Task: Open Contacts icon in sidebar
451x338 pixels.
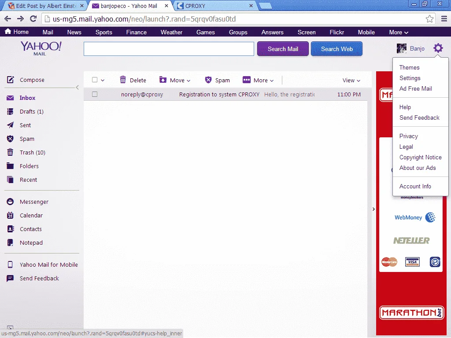Action: coord(11,229)
